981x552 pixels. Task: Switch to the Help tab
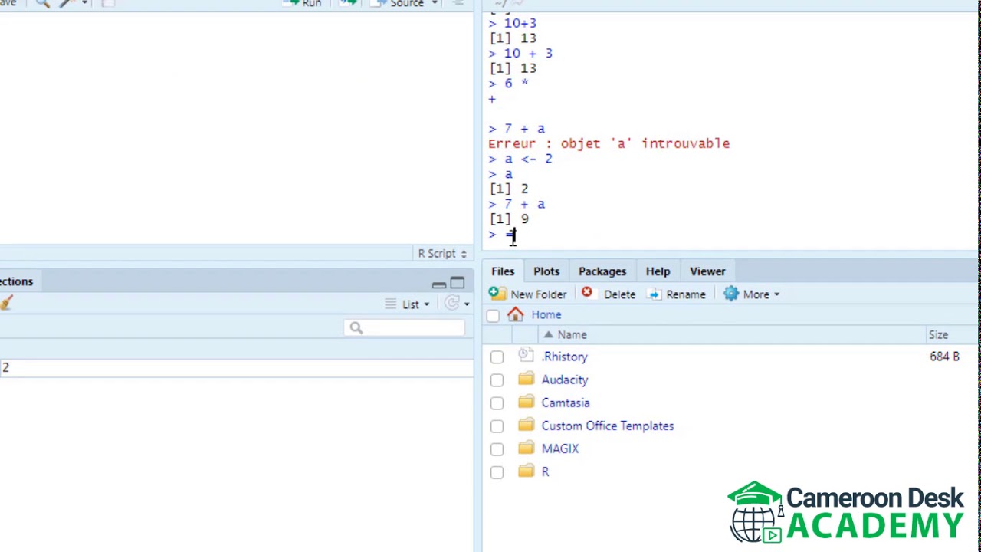point(658,271)
